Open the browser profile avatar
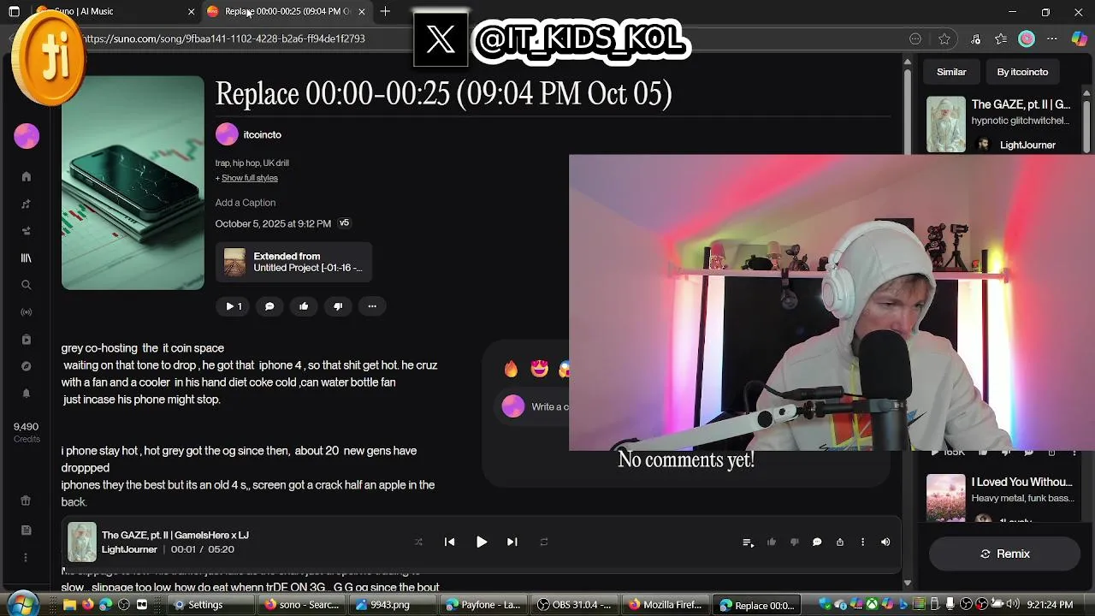The image size is (1095, 616). point(1027,38)
